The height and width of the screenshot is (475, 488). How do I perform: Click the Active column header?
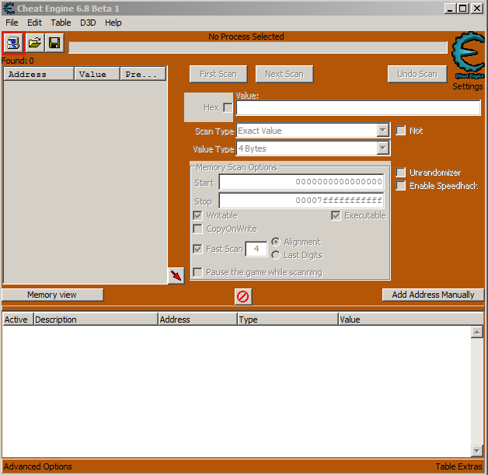coord(17,320)
